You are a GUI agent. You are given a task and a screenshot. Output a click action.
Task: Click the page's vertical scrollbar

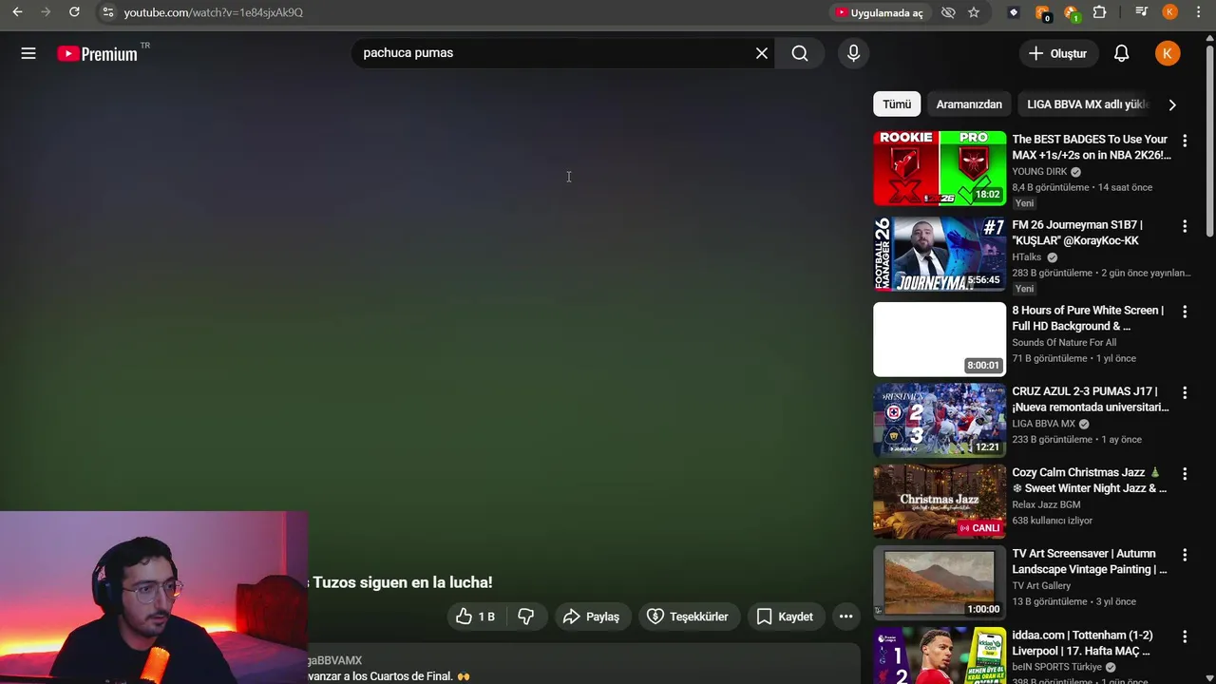pos(1209,142)
